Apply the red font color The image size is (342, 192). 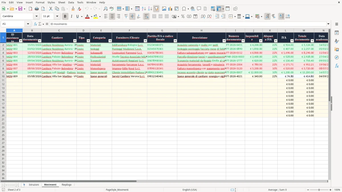tap(87, 16)
